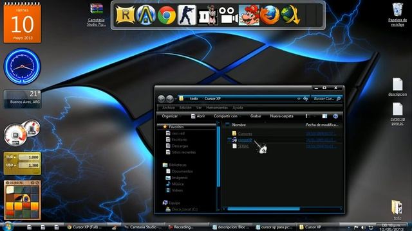412x231 pixels.
Task: Open the 'descripcion: Bloc' taskbar window
Action: [x=232, y=227]
